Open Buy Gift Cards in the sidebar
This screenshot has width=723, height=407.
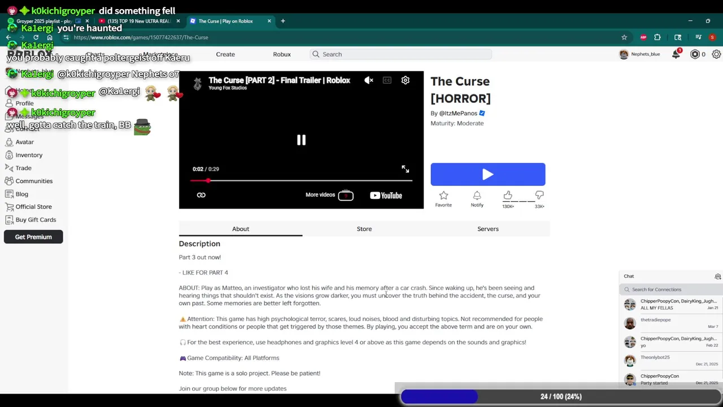(36, 220)
